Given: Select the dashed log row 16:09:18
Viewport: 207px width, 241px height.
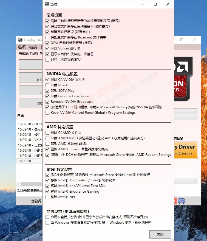Looking at the screenshot, I should [x=30, y=161].
